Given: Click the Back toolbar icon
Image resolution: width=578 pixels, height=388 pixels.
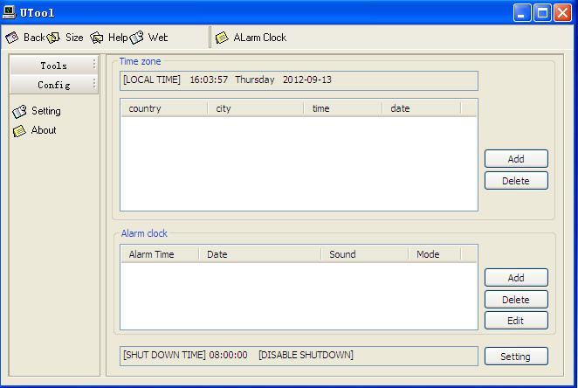Looking at the screenshot, I should tap(12, 38).
